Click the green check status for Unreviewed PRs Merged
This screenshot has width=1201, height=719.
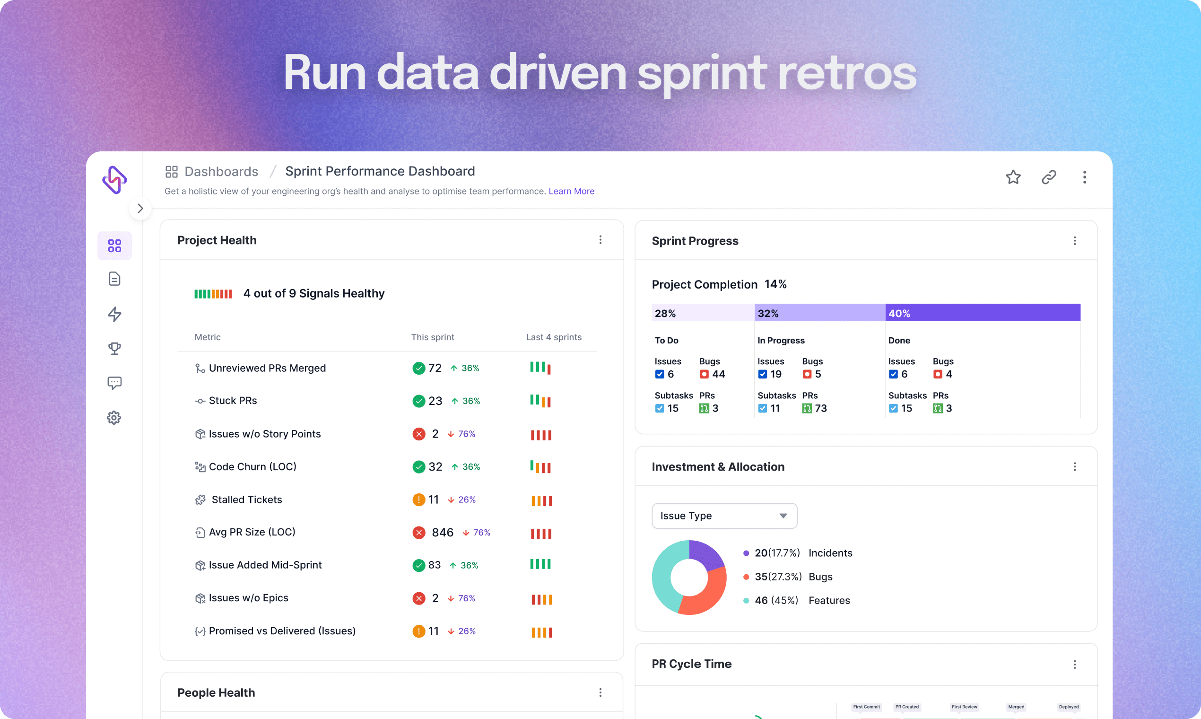point(419,368)
